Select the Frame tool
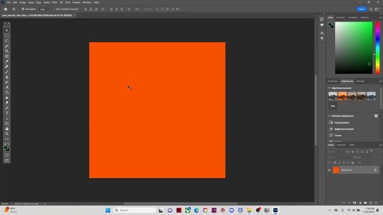The image size is (383, 215). pos(7,56)
